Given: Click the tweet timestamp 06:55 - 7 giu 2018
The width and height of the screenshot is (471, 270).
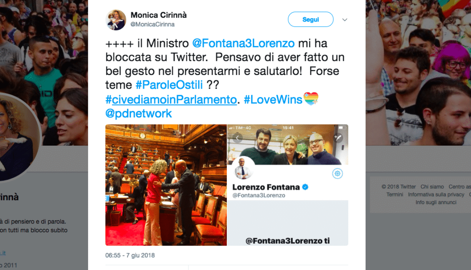Looking at the screenshot, I should [x=130, y=255].
